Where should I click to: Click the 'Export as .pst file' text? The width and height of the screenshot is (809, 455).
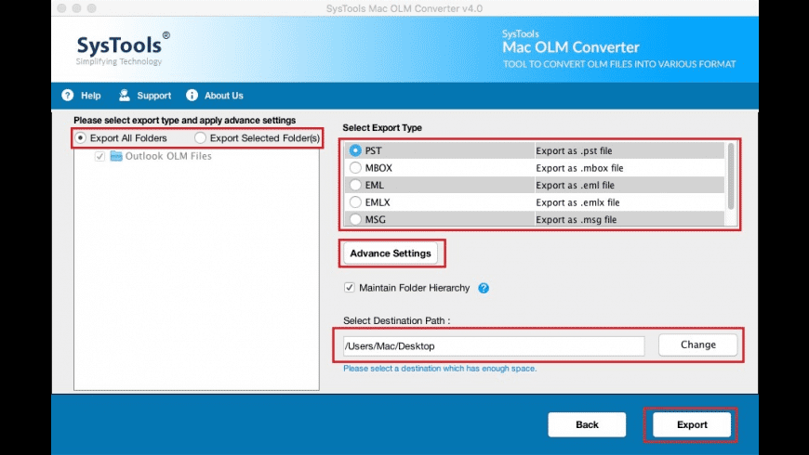coord(574,151)
